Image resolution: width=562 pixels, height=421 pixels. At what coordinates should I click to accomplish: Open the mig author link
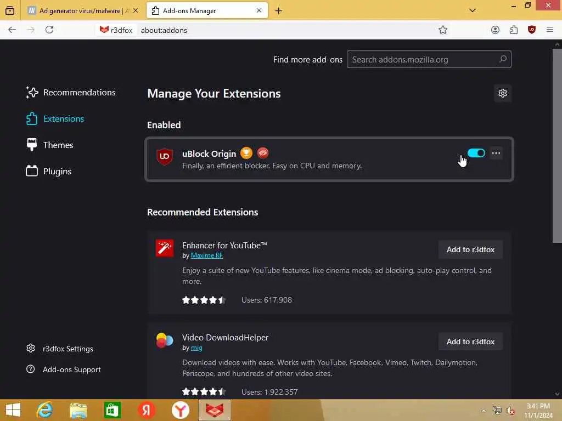(196, 348)
